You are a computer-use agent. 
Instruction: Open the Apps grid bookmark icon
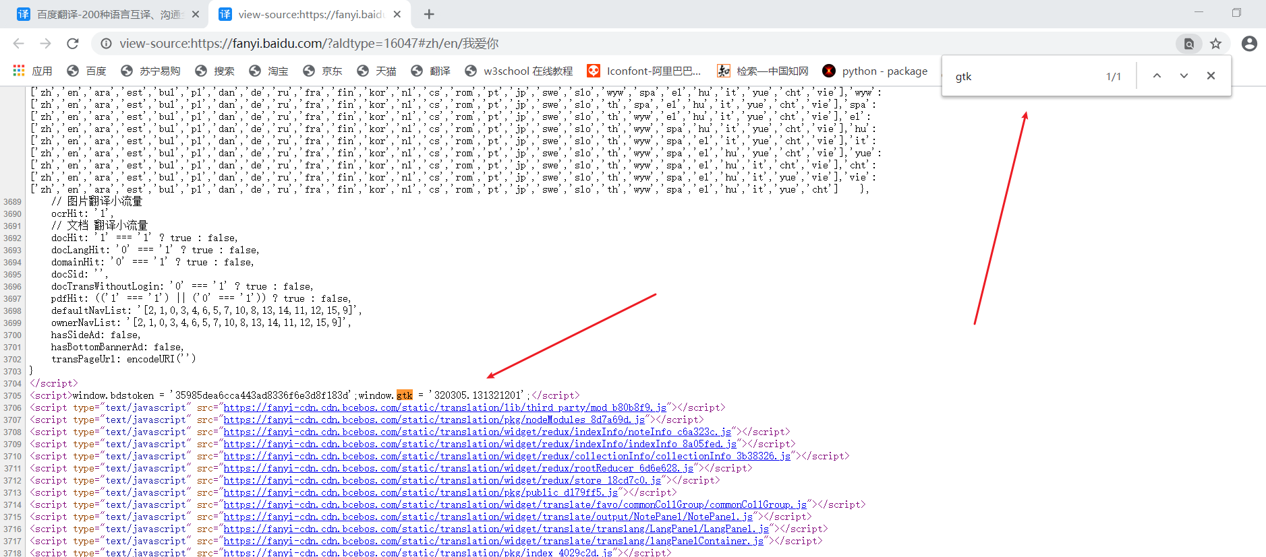pos(19,71)
